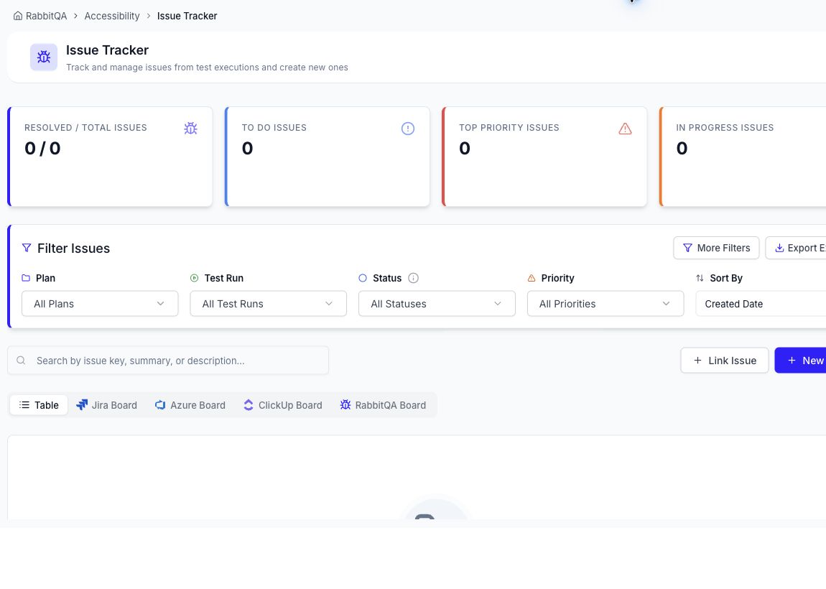Viewport: 826px width, 589px height.
Task: Select the Top Priority Issues card
Action: click(x=544, y=157)
